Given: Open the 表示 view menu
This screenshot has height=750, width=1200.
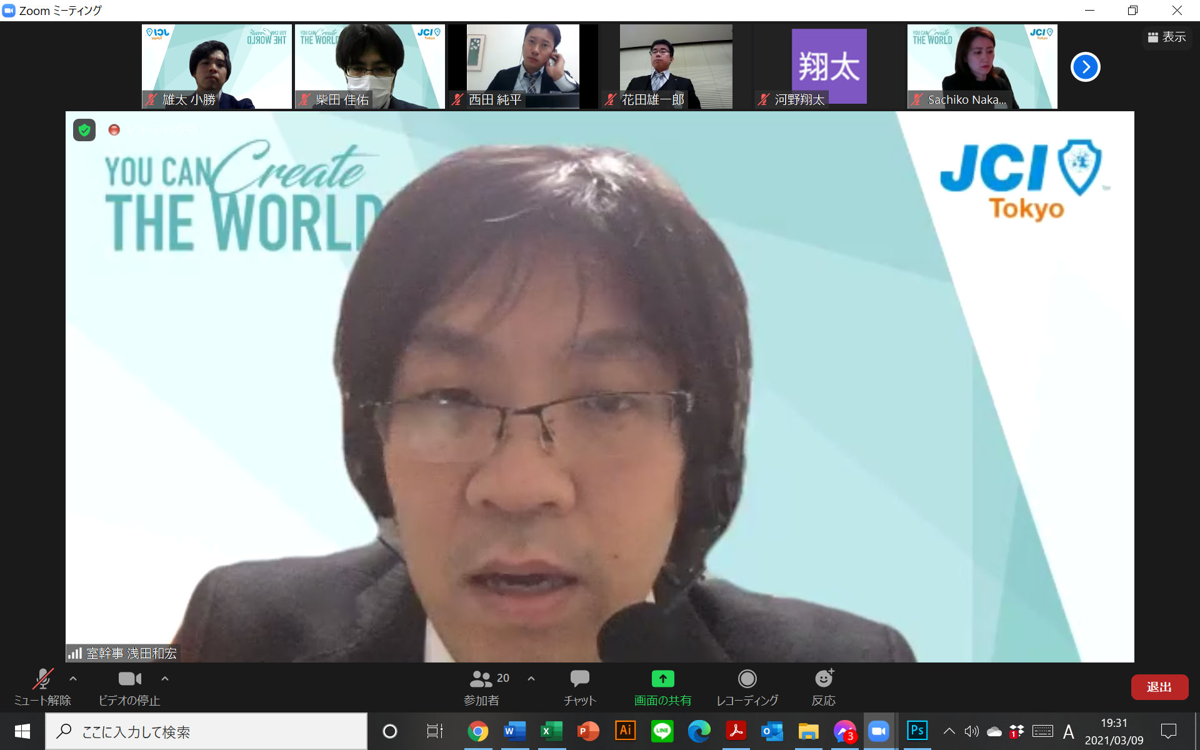Looking at the screenshot, I should 1166,37.
